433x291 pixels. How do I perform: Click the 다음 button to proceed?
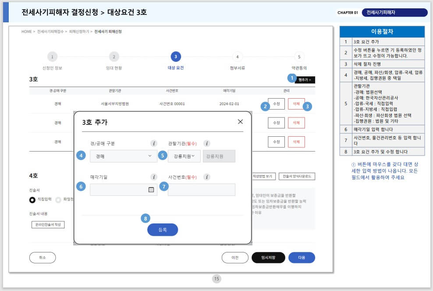pos(302,258)
